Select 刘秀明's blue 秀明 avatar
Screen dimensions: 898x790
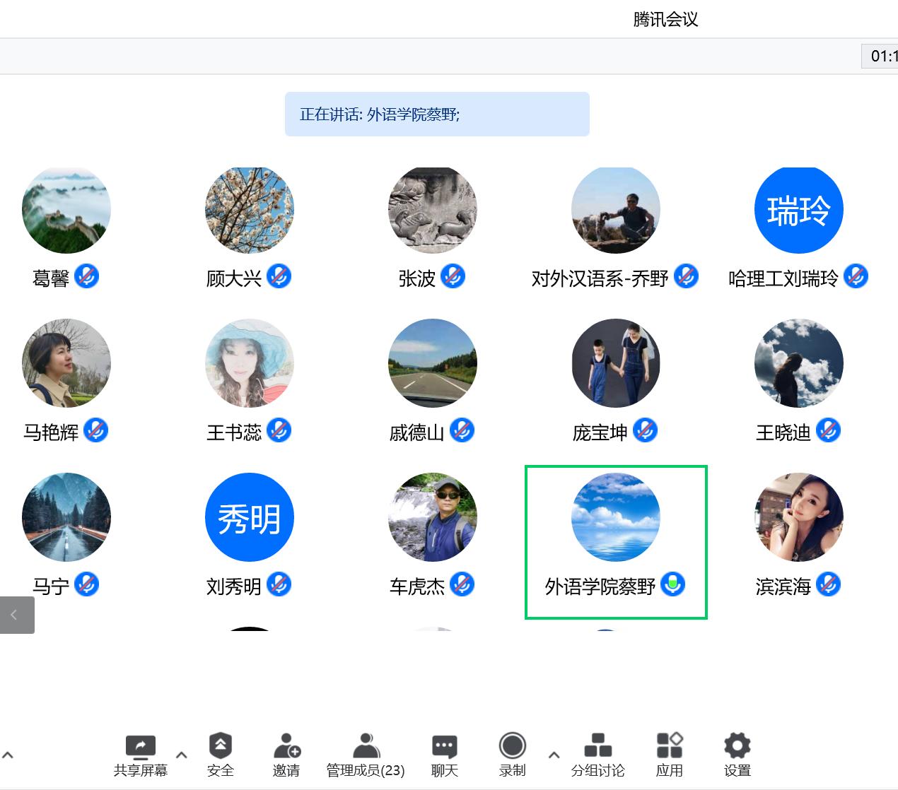[249, 517]
